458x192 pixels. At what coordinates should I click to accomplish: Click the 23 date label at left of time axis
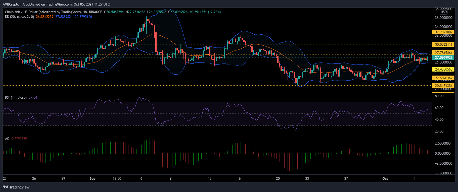(x=5, y=178)
